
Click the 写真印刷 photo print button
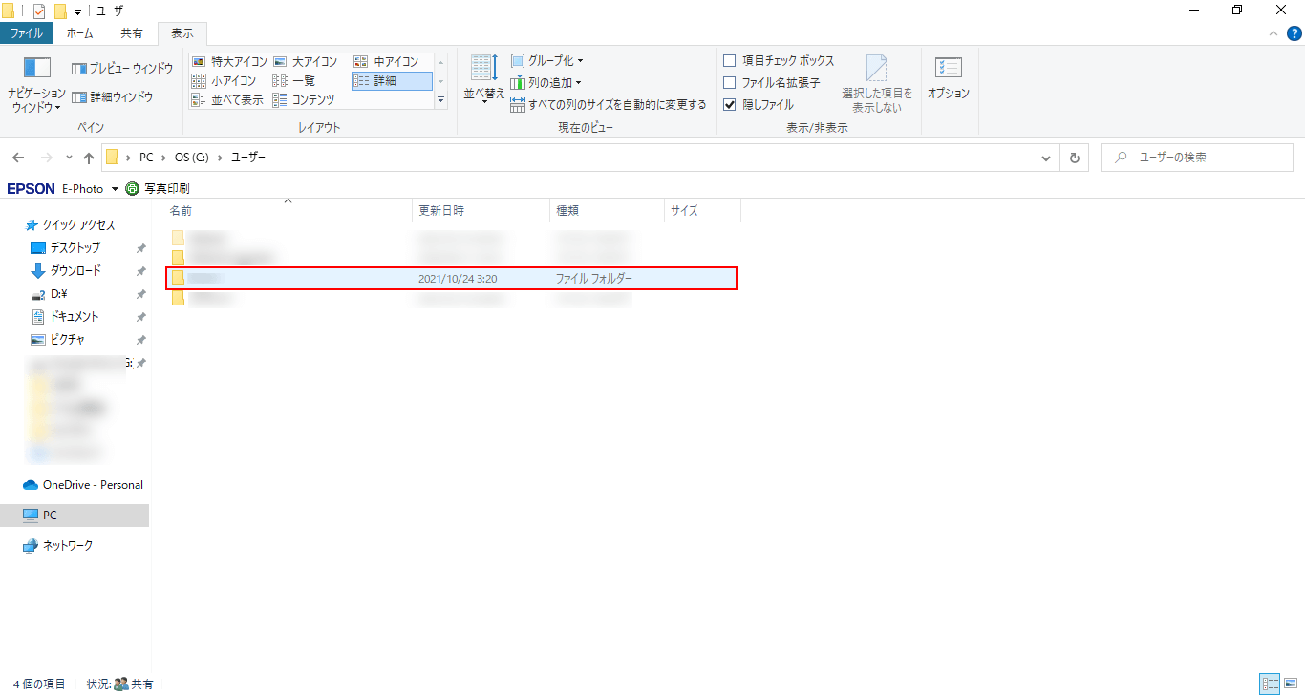(158, 189)
